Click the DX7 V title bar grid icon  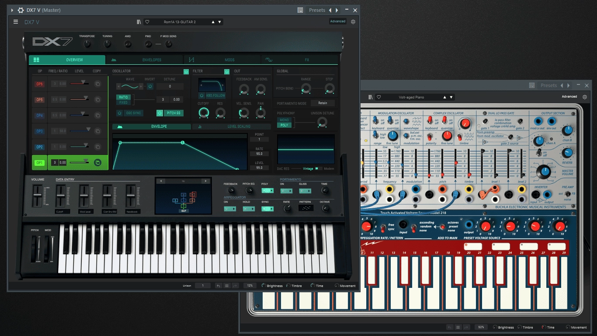[300, 10]
